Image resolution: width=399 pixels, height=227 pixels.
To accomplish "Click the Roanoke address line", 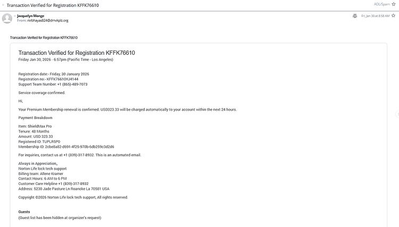I will click(63, 189).
